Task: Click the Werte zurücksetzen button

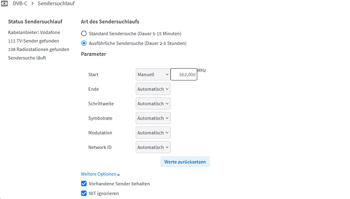Action: pos(185,162)
